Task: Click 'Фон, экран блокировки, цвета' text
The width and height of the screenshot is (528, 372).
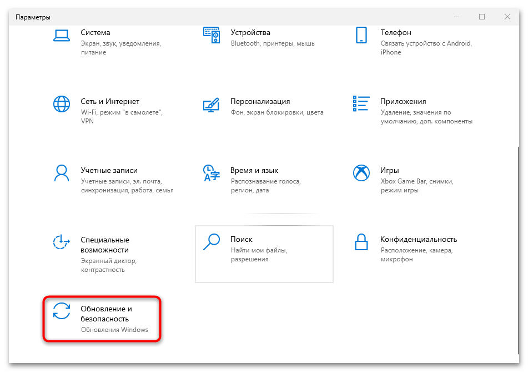Action: pos(277,112)
